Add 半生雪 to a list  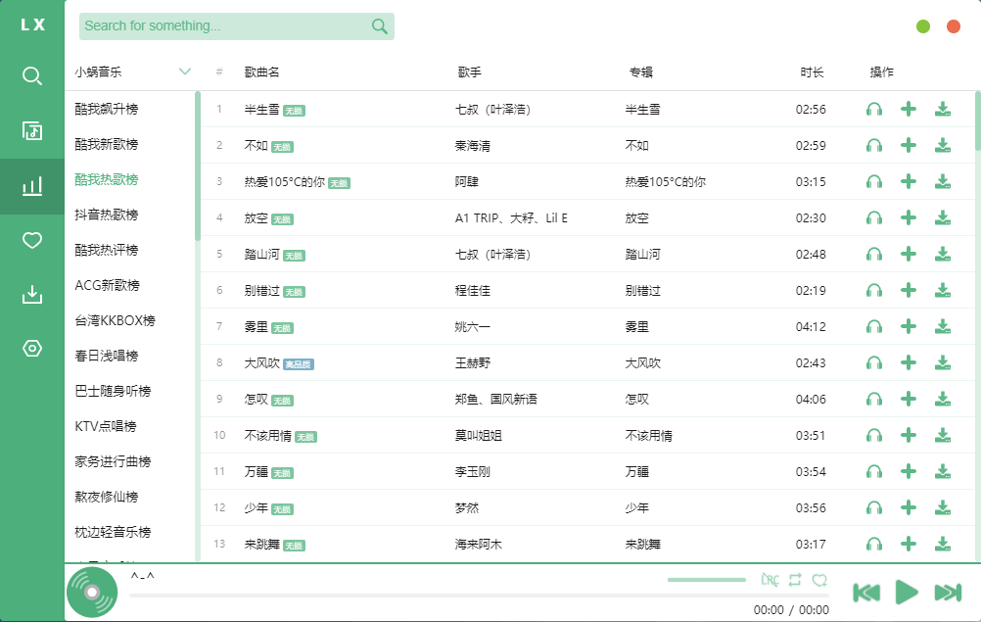(x=909, y=110)
